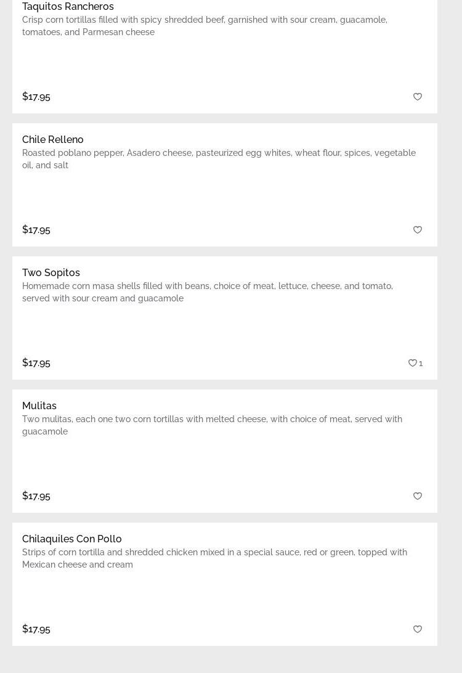This screenshot has height=673, width=462.
Task: Favorite the Taquitos Rancheros dish
Action: pyautogui.click(x=418, y=97)
